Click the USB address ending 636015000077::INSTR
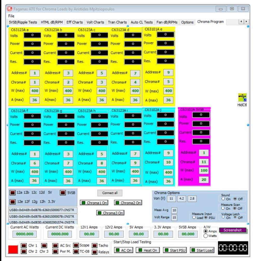The height and width of the screenshot is (261, 255). 43,210
